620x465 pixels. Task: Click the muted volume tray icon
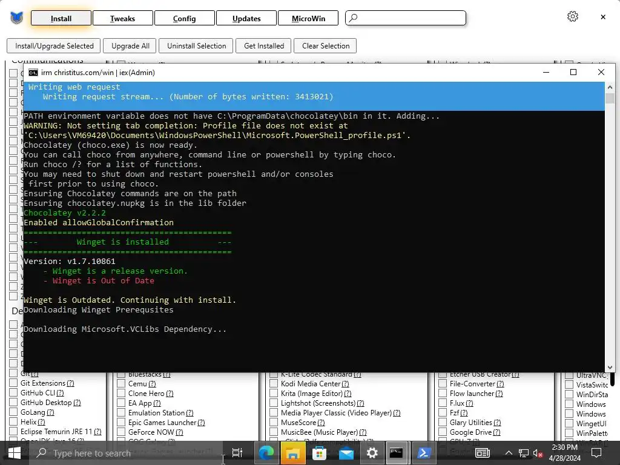pos(538,453)
